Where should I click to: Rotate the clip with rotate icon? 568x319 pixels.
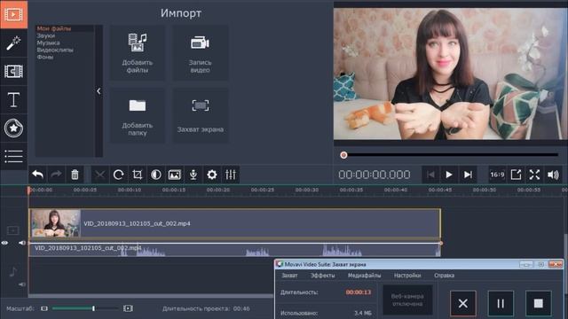[x=118, y=175]
